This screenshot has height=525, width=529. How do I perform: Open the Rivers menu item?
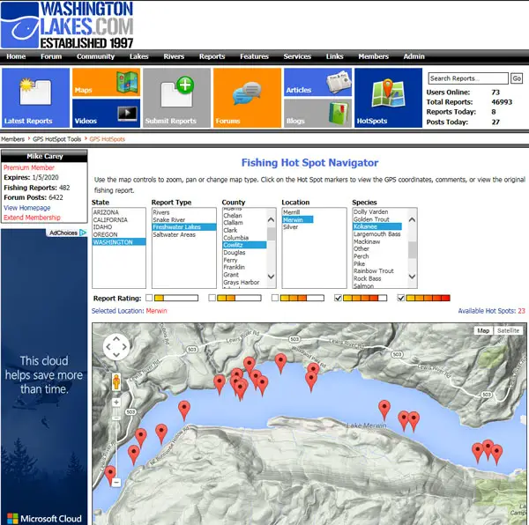pos(174,56)
